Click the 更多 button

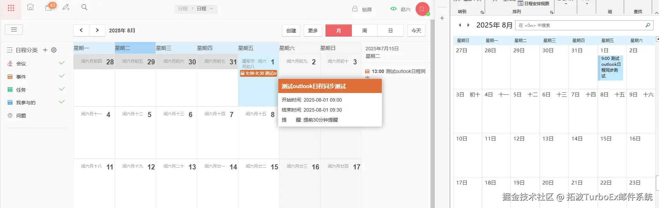[313, 30]
